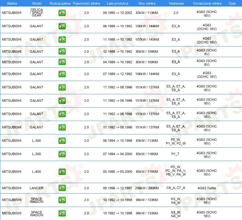Screen dimensions: 242x220
Task: Click the fuel icon in the Galant 04.1989 row
Action: click(x=62, y=62)
